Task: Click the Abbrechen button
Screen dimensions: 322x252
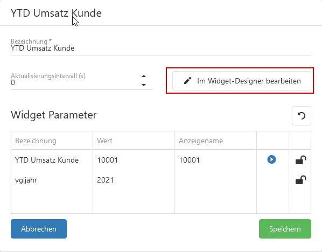Action: 39,229
